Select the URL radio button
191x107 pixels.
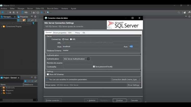(x=71, y=39)
